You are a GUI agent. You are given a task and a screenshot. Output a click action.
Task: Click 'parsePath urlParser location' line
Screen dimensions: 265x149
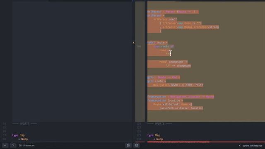point(181,108)
